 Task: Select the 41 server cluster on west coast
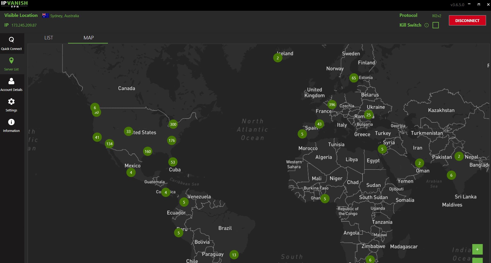pos(97,137)
